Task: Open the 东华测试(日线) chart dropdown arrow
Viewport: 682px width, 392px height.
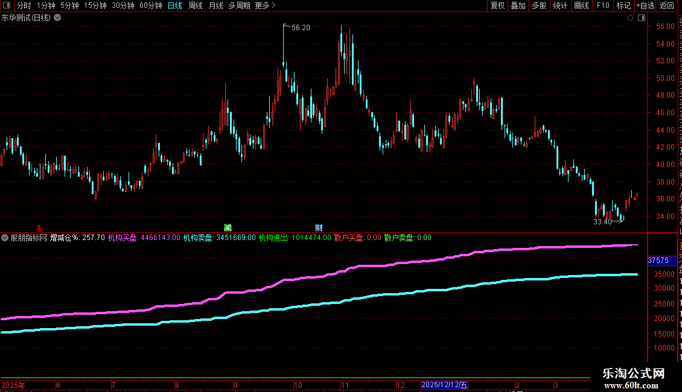Action: (57, 18)
